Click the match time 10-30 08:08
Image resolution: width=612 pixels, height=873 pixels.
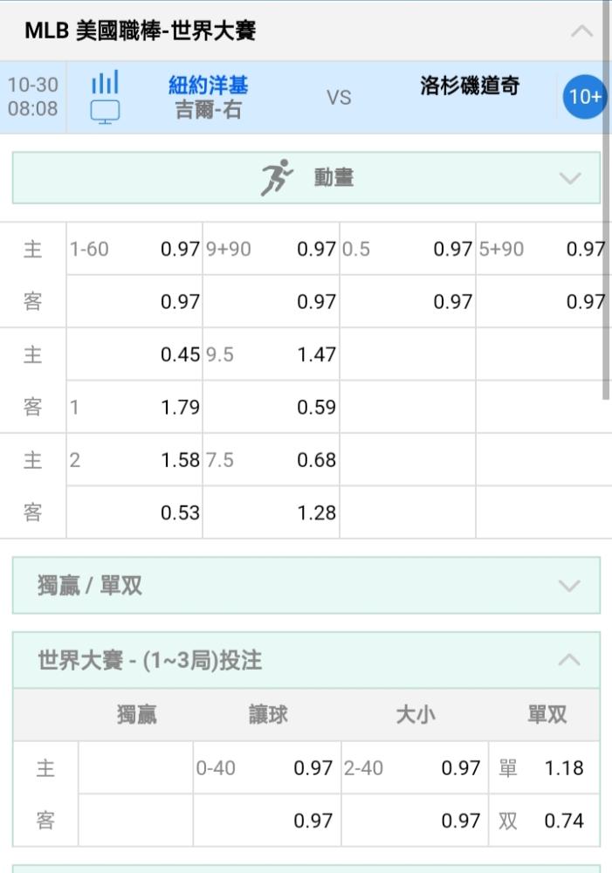[x=33, y=96]
